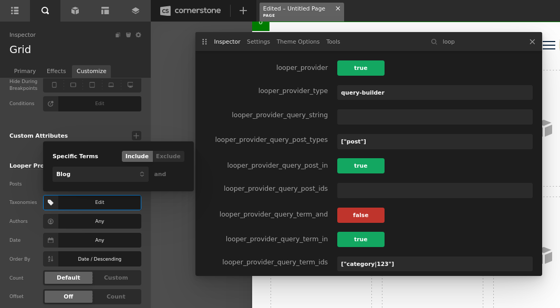Open the Layers stack icon
The height and width of the screenshot is (308, 560).
click(x=136, y=11)
